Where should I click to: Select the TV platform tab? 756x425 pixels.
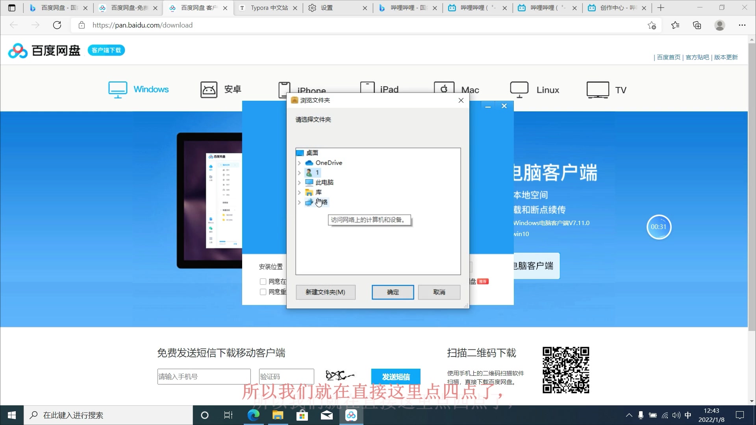[x=606, y=90]
